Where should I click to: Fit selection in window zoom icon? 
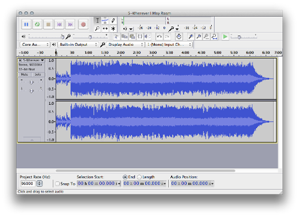[206, 36]
